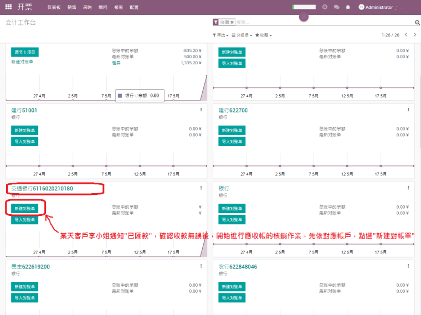Screen dimensions: 421x315
Task: Open the kebab menu on the 民生622619200 card
Action: (201, 266)
